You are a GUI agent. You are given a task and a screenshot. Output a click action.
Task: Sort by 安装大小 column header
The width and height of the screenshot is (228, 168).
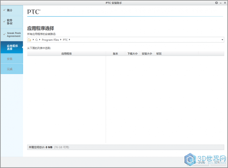147,54
